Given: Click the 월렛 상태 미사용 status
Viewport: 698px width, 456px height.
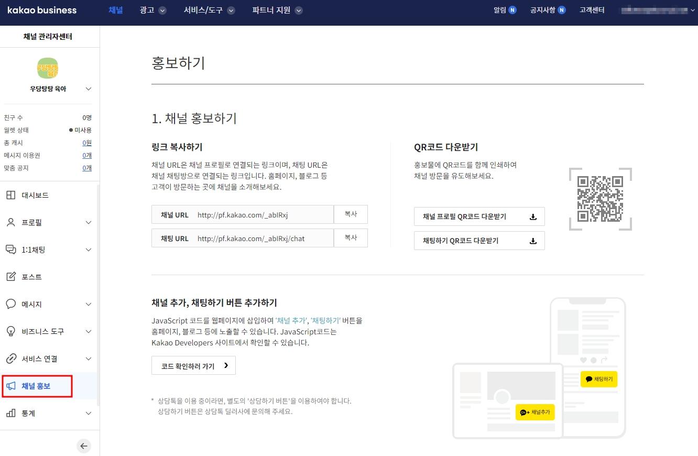Looking at the screenshot, I should pyautogui.click(x=80, y=131).
